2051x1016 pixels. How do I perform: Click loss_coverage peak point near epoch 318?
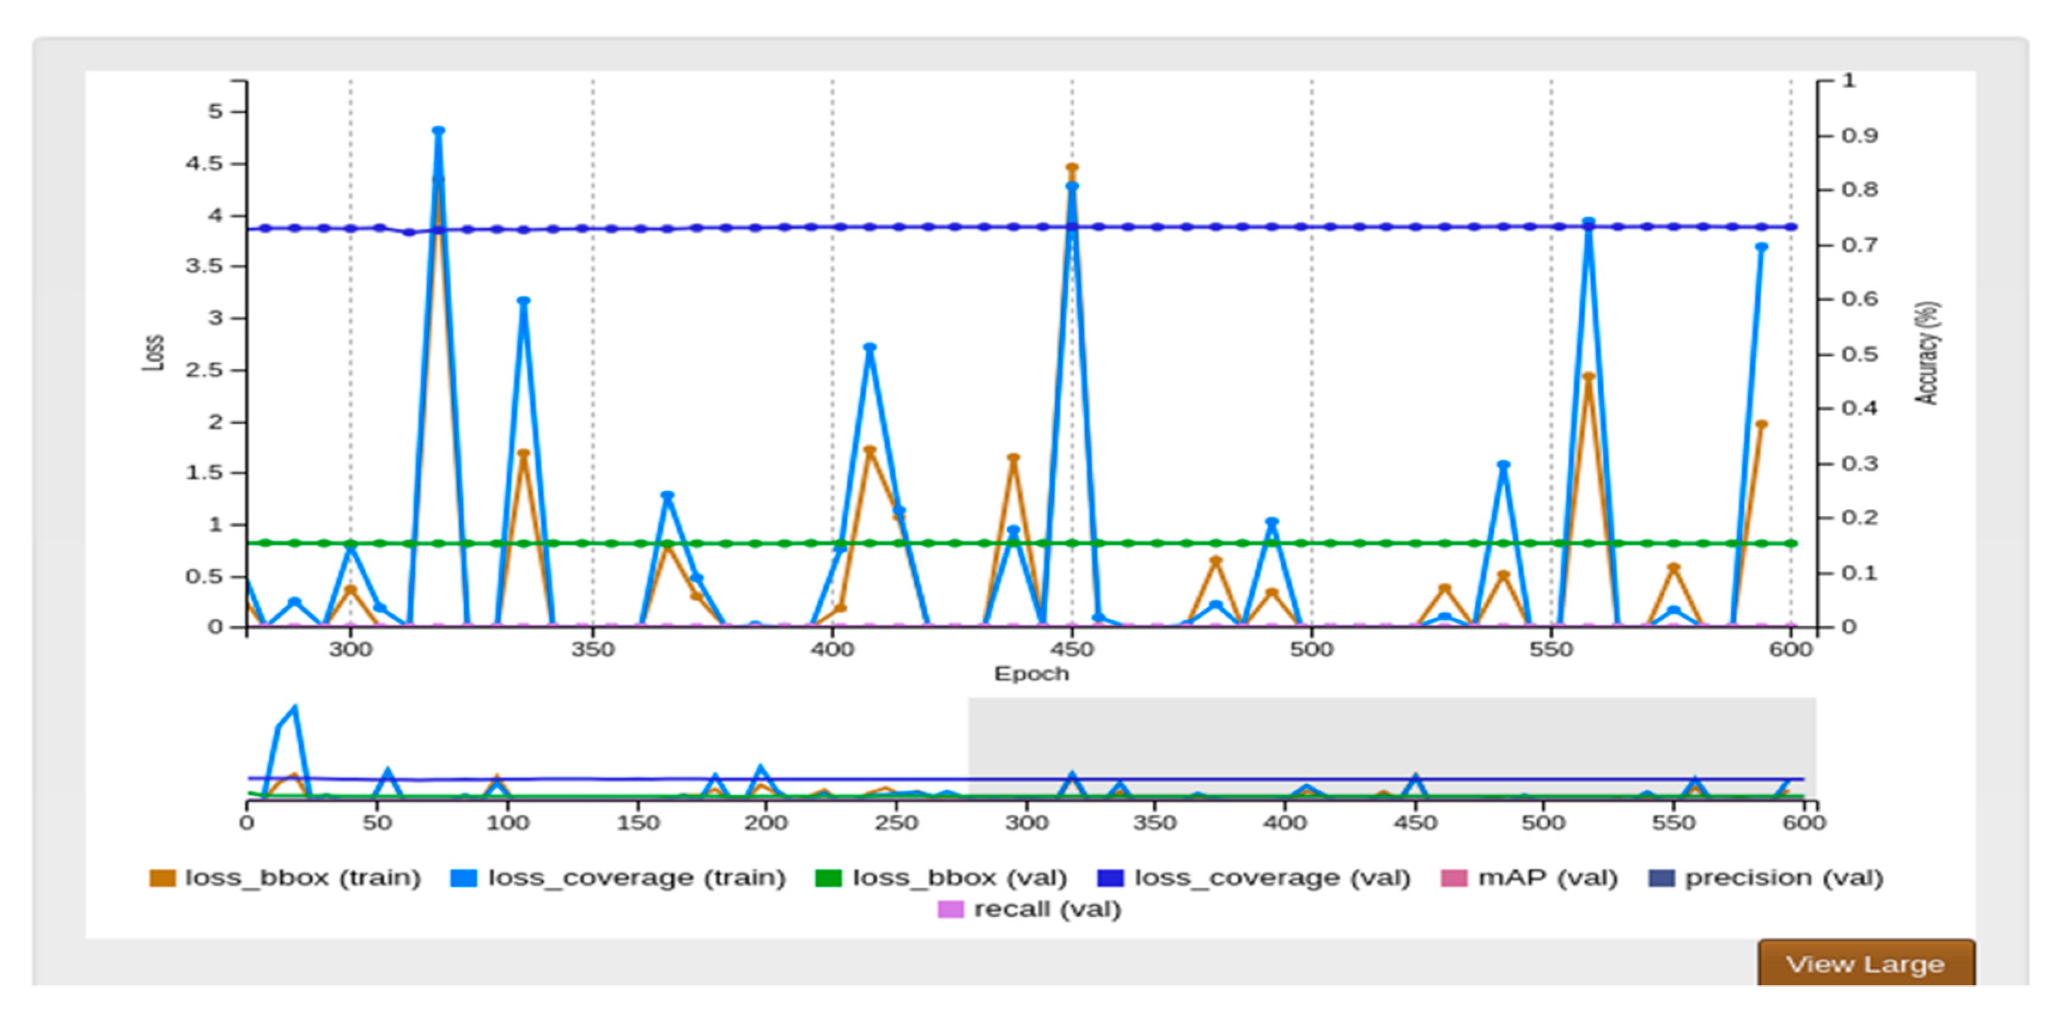[438, 130]
